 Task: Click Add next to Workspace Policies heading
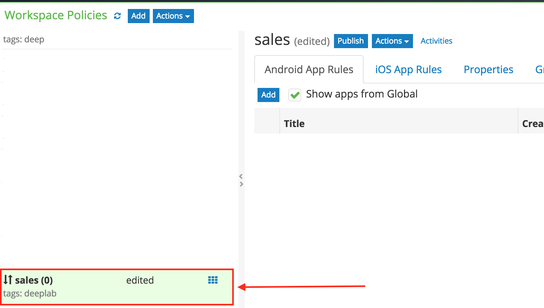138,16
